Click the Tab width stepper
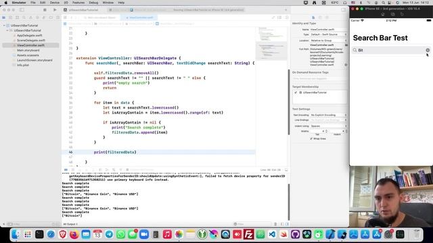This screenshot has height=243, width=433. (x=326, y=131)
